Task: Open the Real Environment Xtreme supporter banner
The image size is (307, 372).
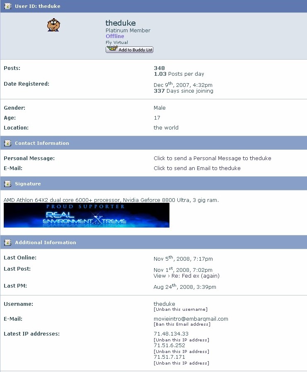Action: pyautogui.click(x=87, y=215)
